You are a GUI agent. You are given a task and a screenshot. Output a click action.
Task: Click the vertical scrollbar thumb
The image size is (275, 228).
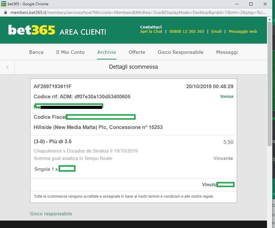click(x=269, y=84)
